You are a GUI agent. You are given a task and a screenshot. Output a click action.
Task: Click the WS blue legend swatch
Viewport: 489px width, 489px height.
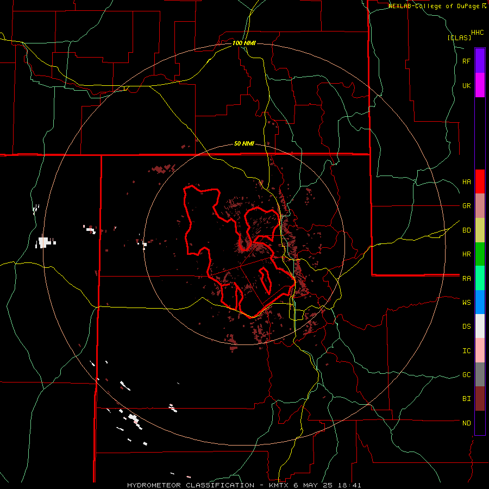click(480, 302)
